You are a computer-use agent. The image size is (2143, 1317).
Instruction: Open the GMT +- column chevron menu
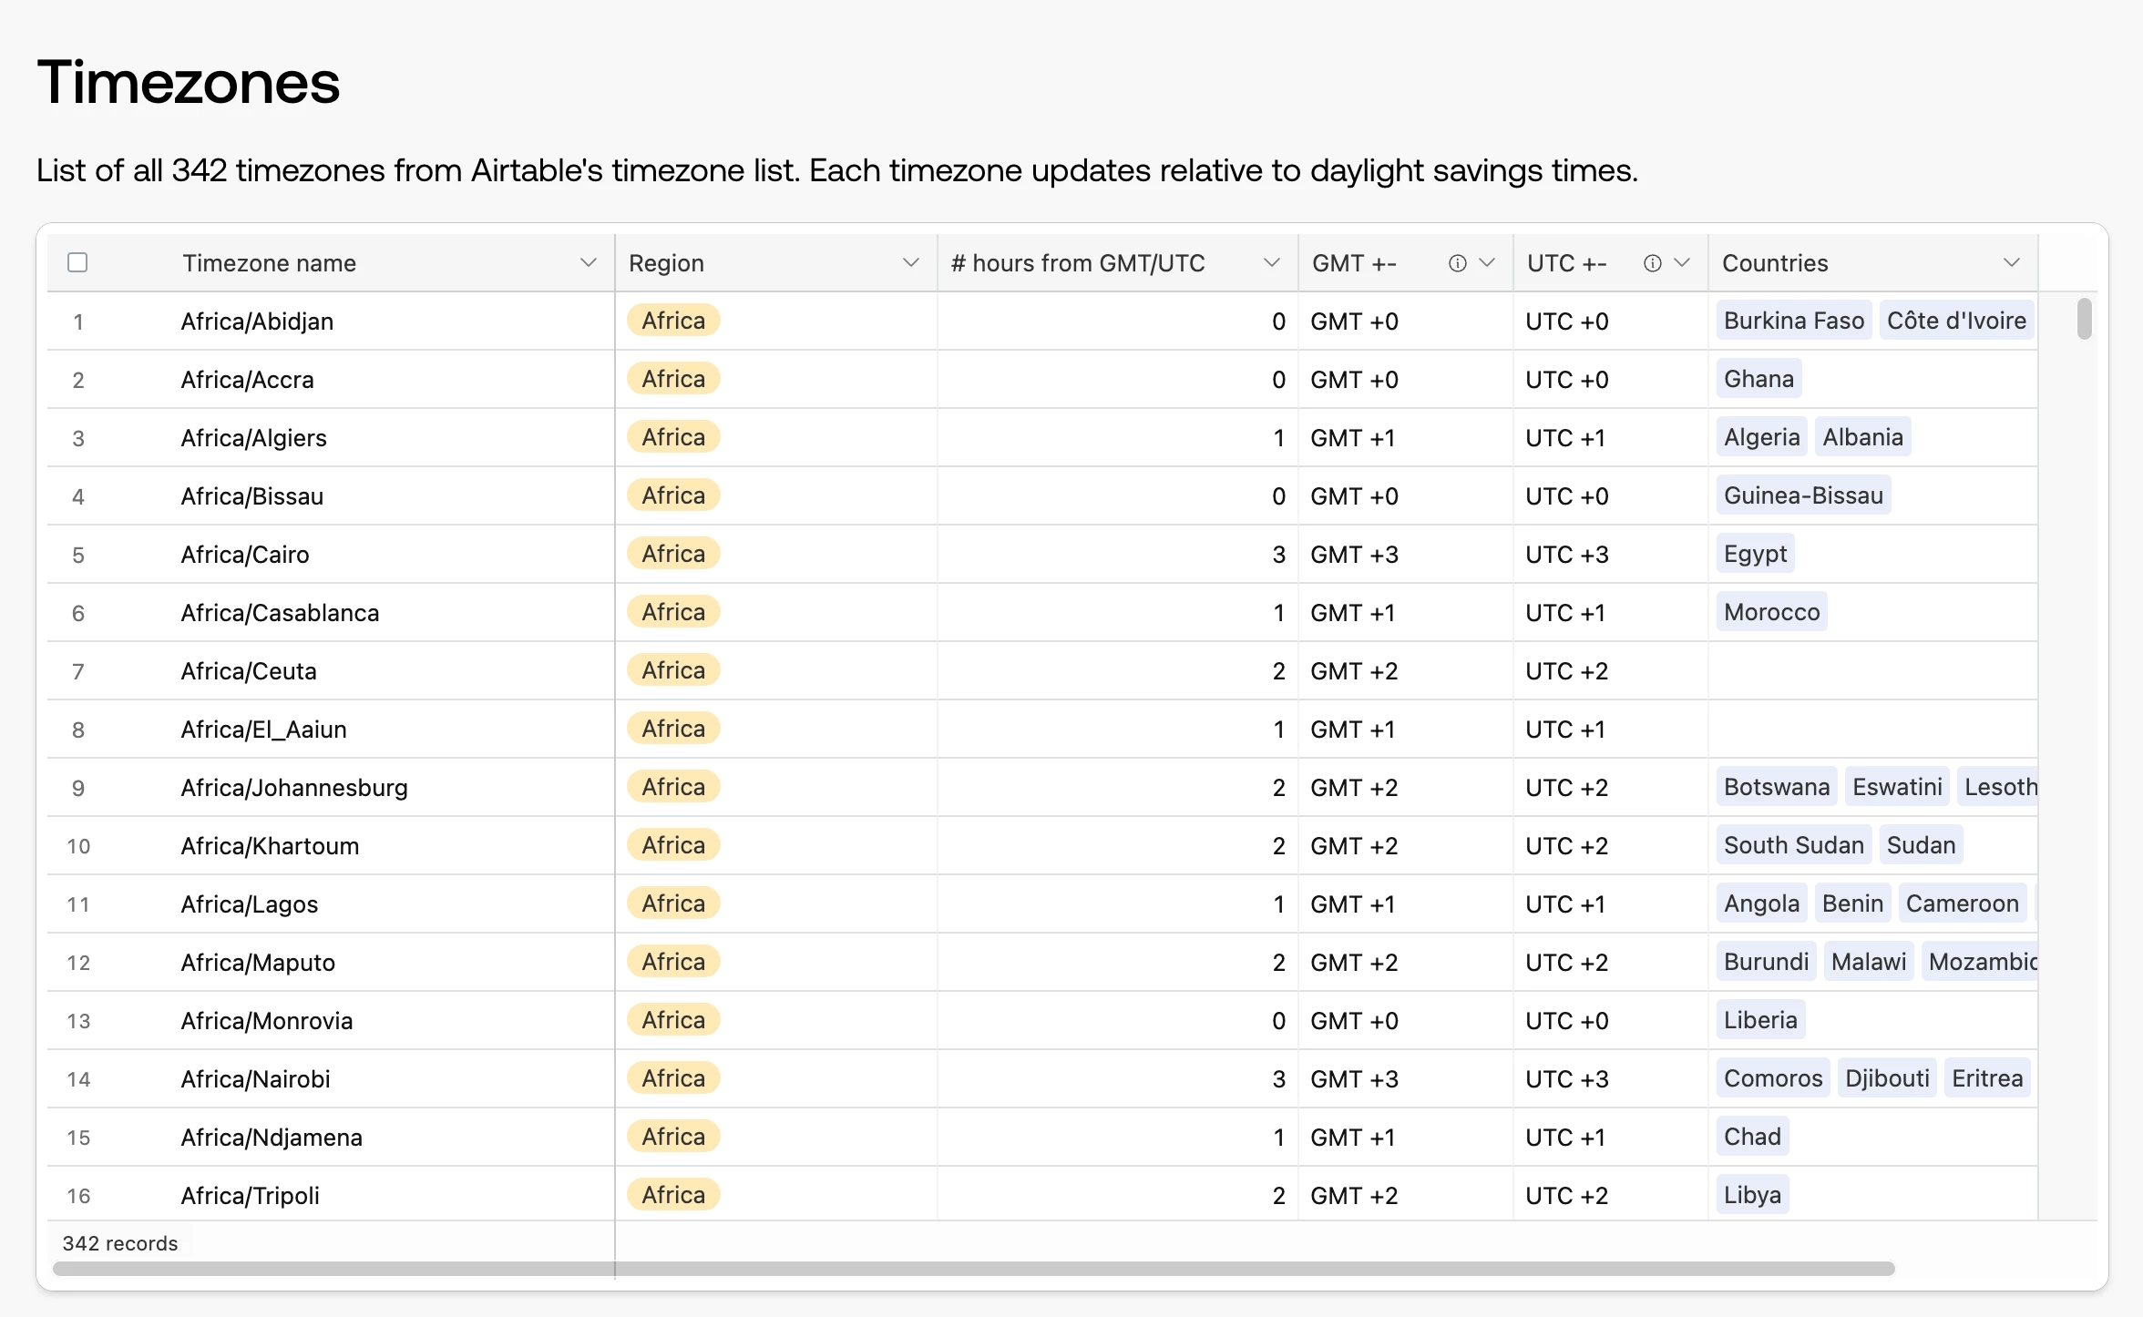[x=1487, y=263]
